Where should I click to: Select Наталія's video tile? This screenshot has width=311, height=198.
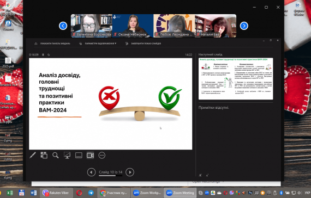[216, 26]
